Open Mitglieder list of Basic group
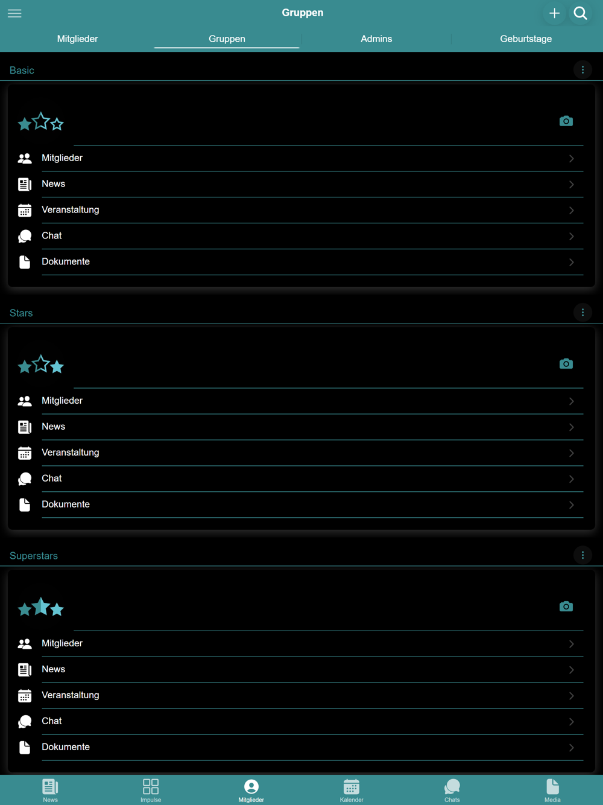The width and height of the screenshot is (603, 805). (x=300, y=158)
